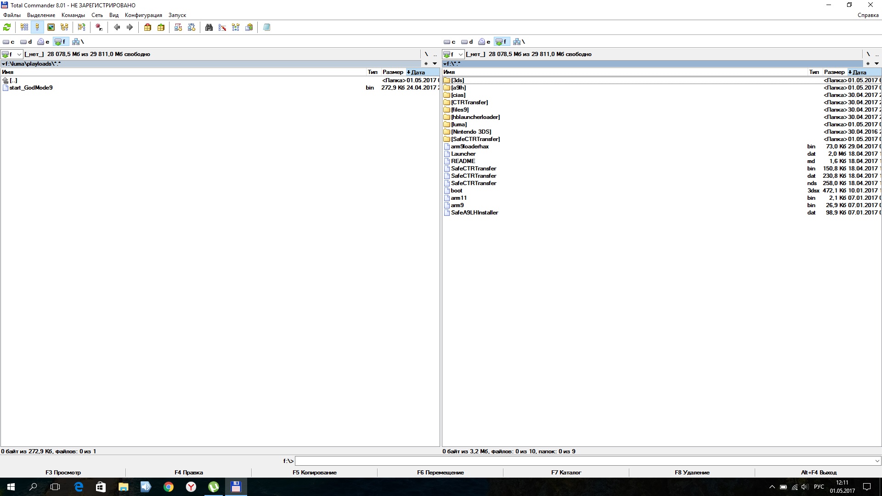The height and width of the screenshot is (496, 882).
Task: Open the FTP connect dialog icon
Action: 178,28
